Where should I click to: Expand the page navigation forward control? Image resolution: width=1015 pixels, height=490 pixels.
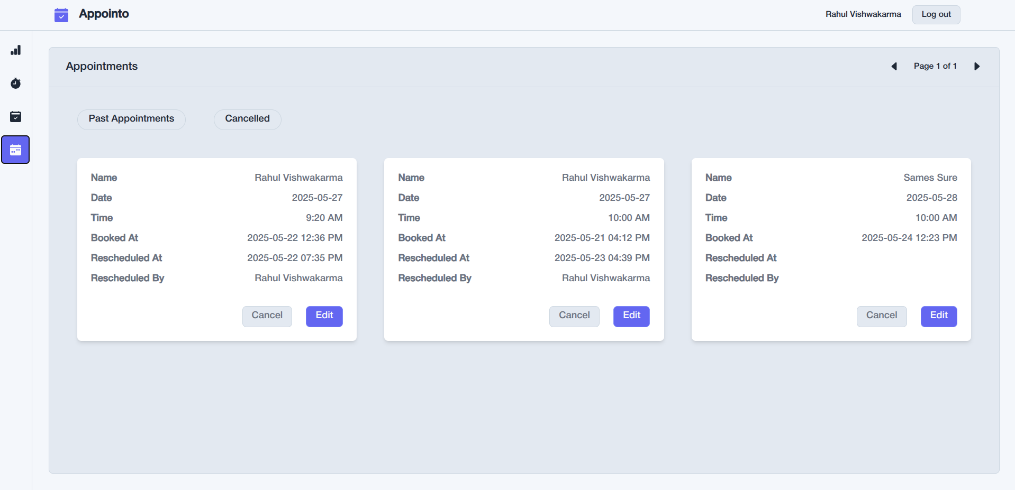[x=976, y=66]
